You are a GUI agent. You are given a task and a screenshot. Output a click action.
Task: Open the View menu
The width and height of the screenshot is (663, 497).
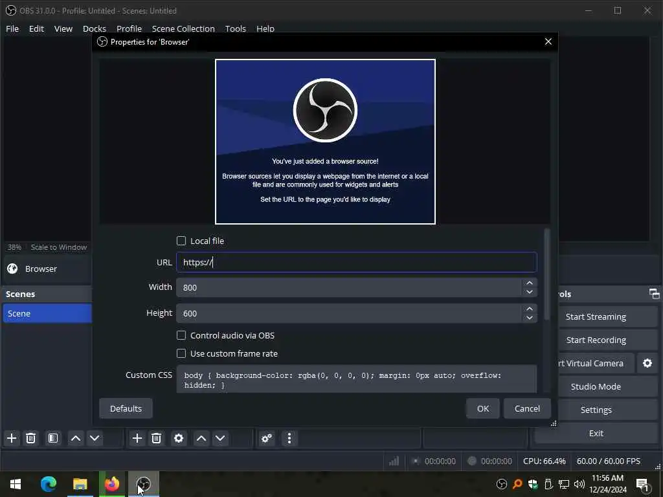[63, 28]
